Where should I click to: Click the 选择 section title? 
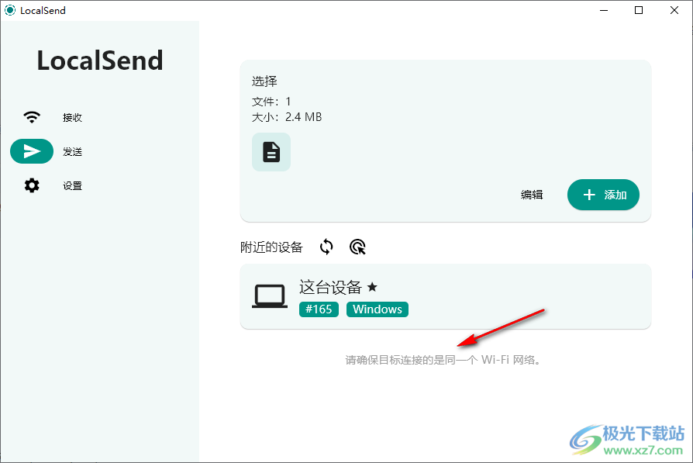tap(264, 81)
